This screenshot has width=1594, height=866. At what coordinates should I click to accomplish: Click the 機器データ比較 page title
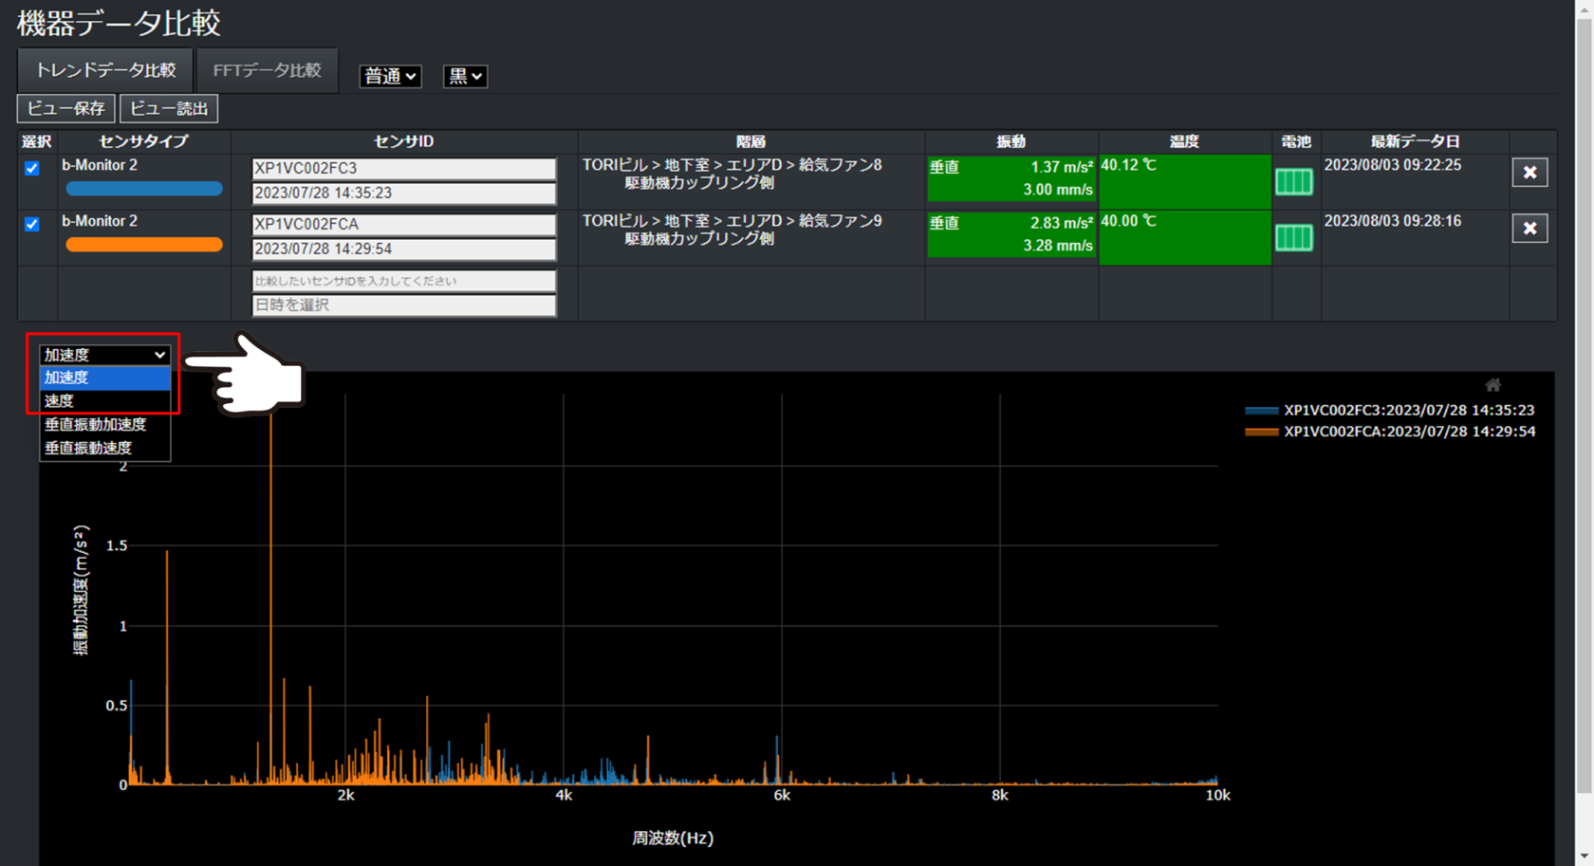pos(120,23)
